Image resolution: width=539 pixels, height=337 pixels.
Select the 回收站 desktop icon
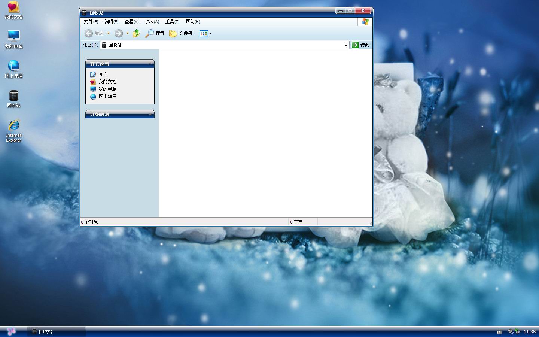(13, 99)
